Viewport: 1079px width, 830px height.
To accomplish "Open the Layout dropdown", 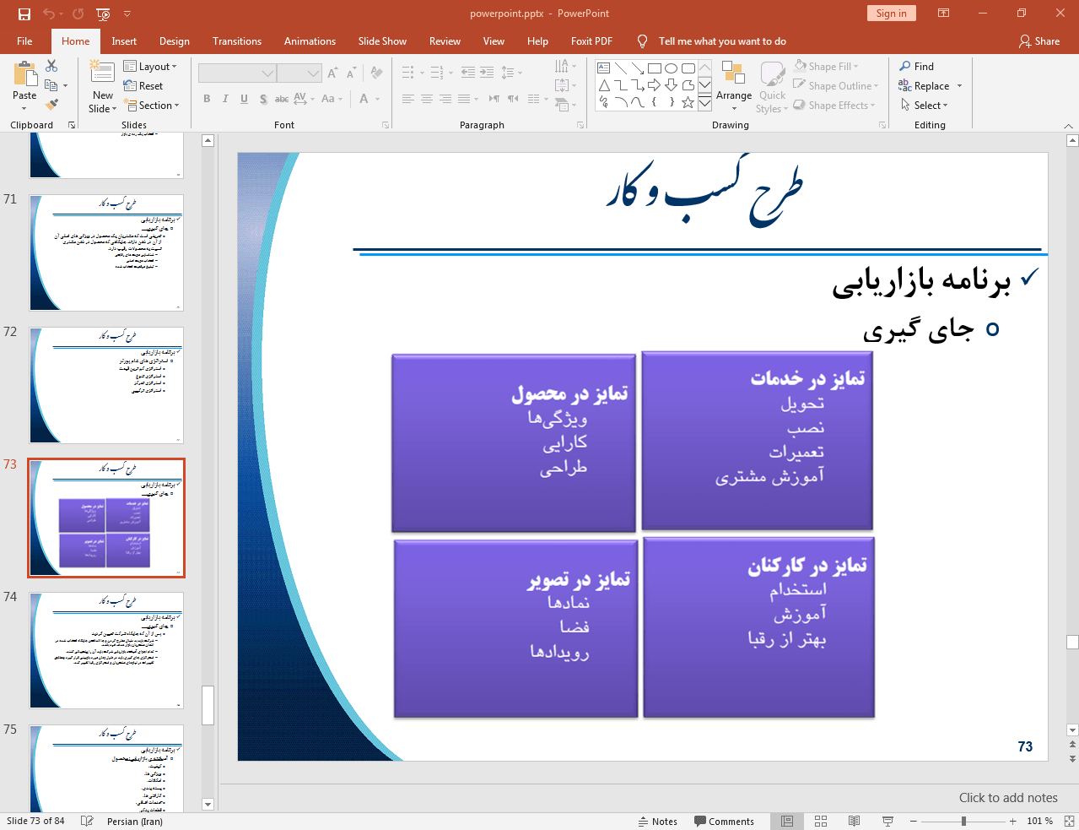I will pyautogui.click(x=150, y=66).
